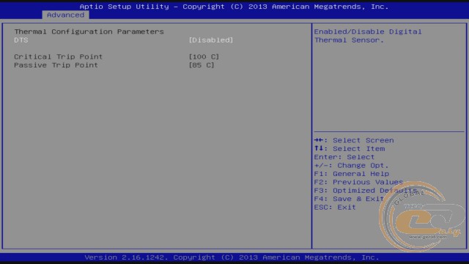The image size is (469, 264).
Task: Click the Enter: Select hint
Action: coord(344,157)
